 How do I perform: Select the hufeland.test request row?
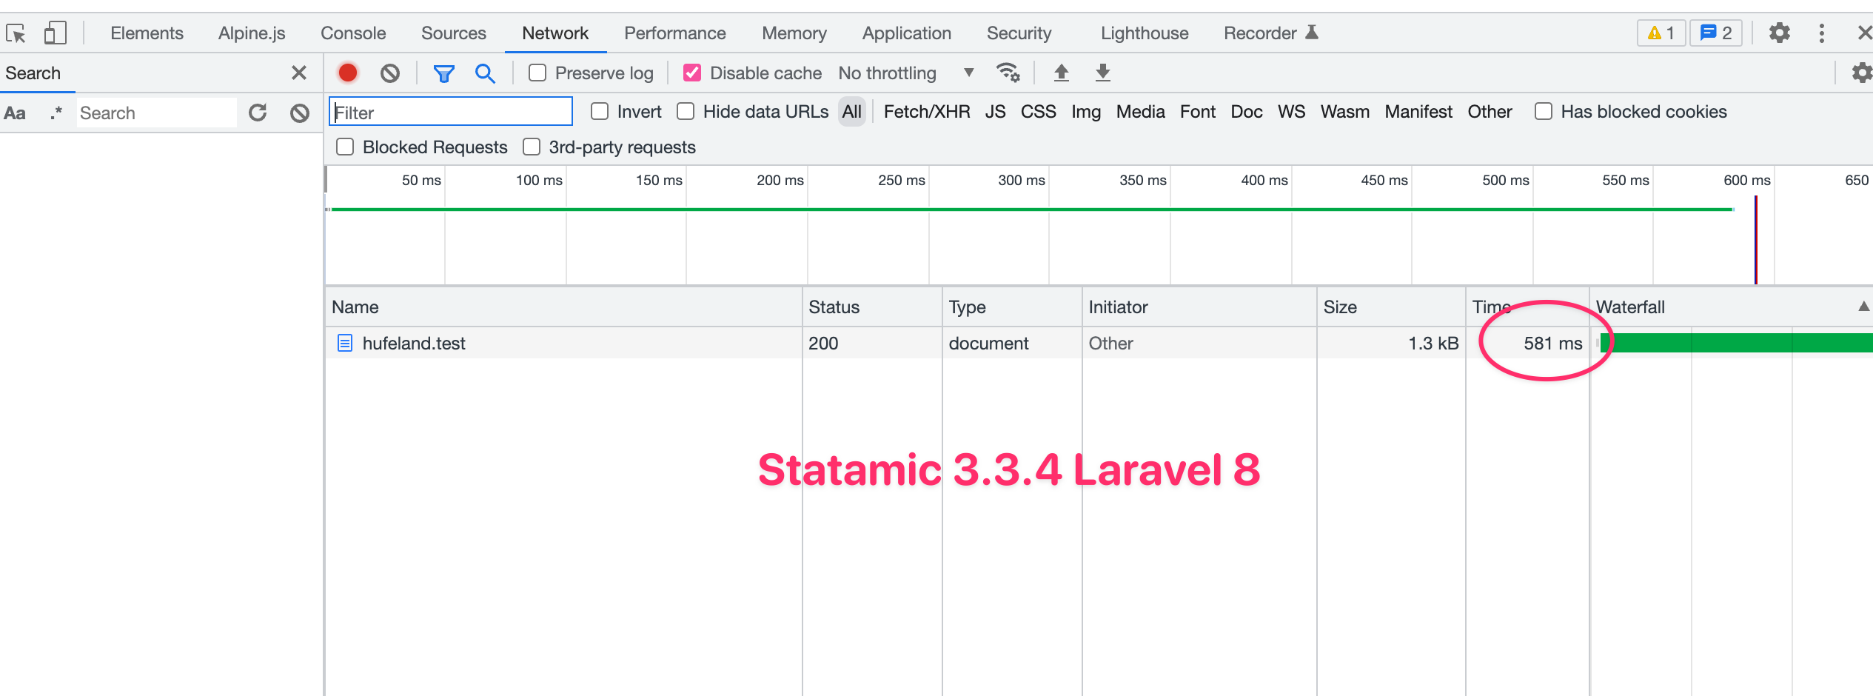pos(1099,343)
